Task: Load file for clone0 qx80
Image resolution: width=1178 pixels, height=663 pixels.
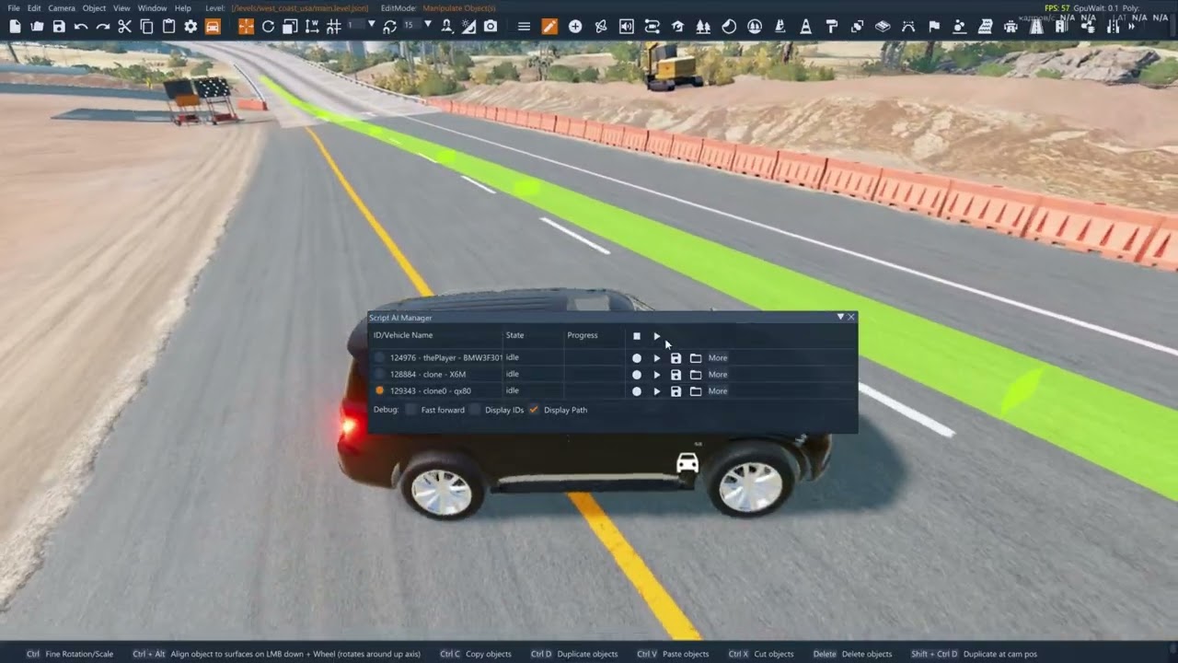Action: 696,391
